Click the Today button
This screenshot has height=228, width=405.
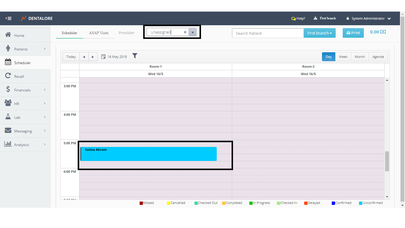pyautogui.click(x=71, y=57)
